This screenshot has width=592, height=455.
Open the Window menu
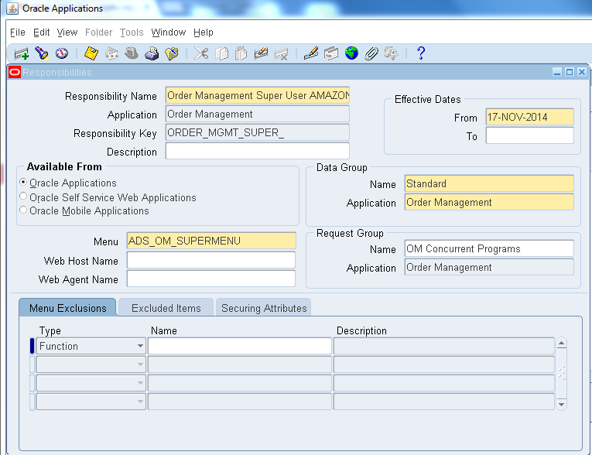[x=168, y=32]
